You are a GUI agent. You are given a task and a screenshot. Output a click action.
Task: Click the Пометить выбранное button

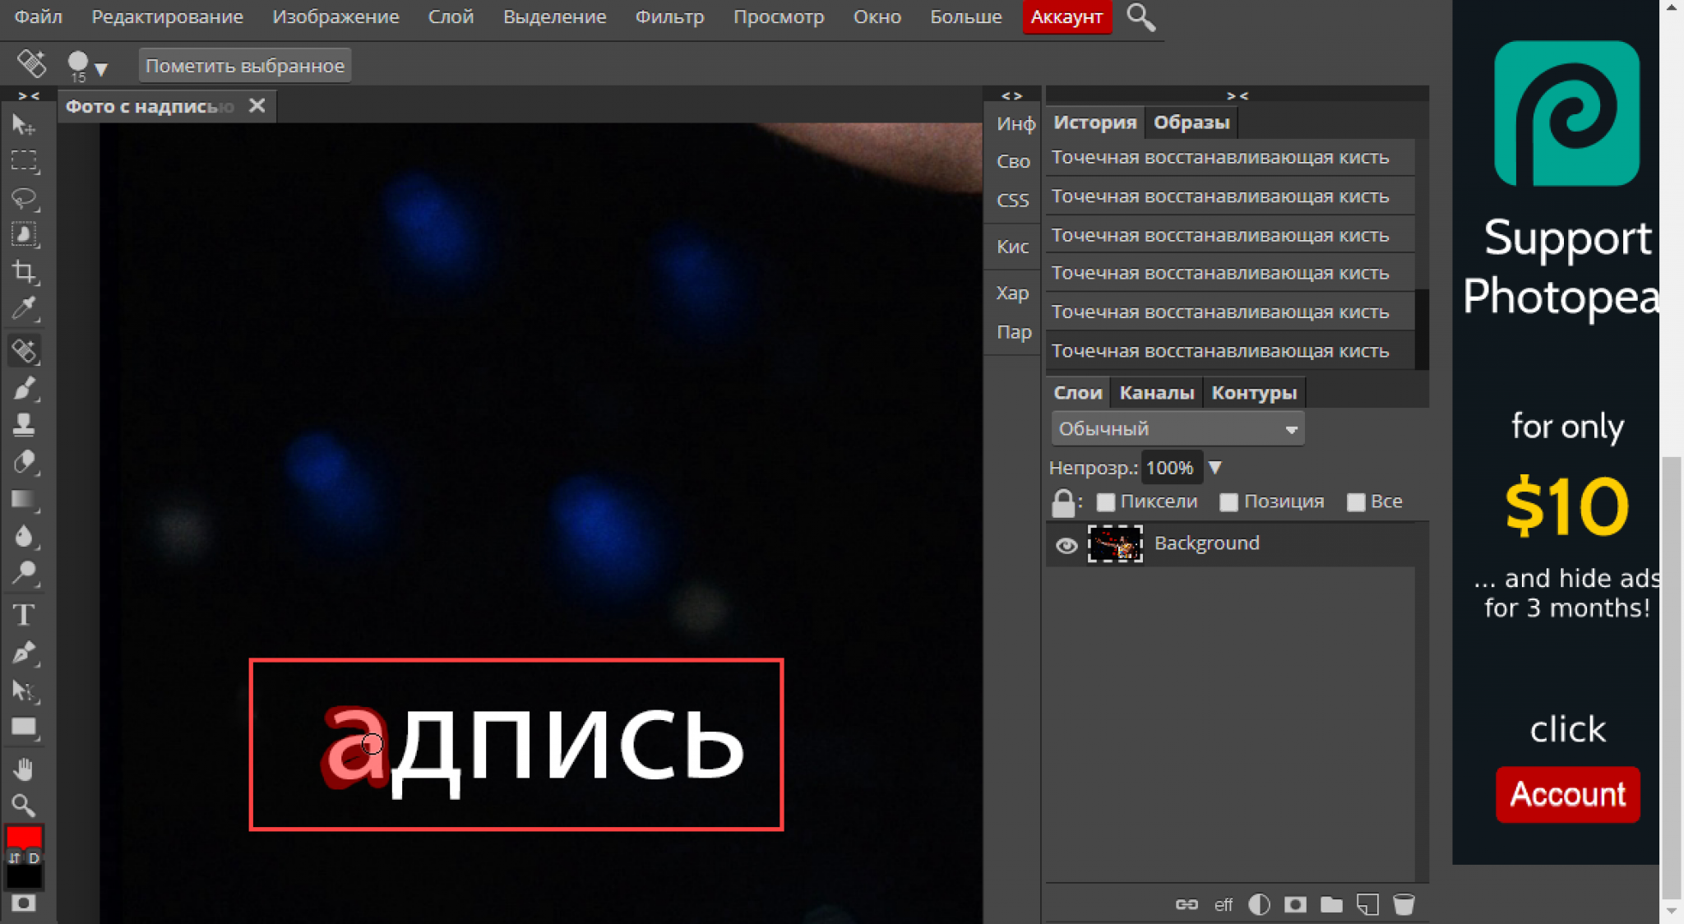(245, 65)
